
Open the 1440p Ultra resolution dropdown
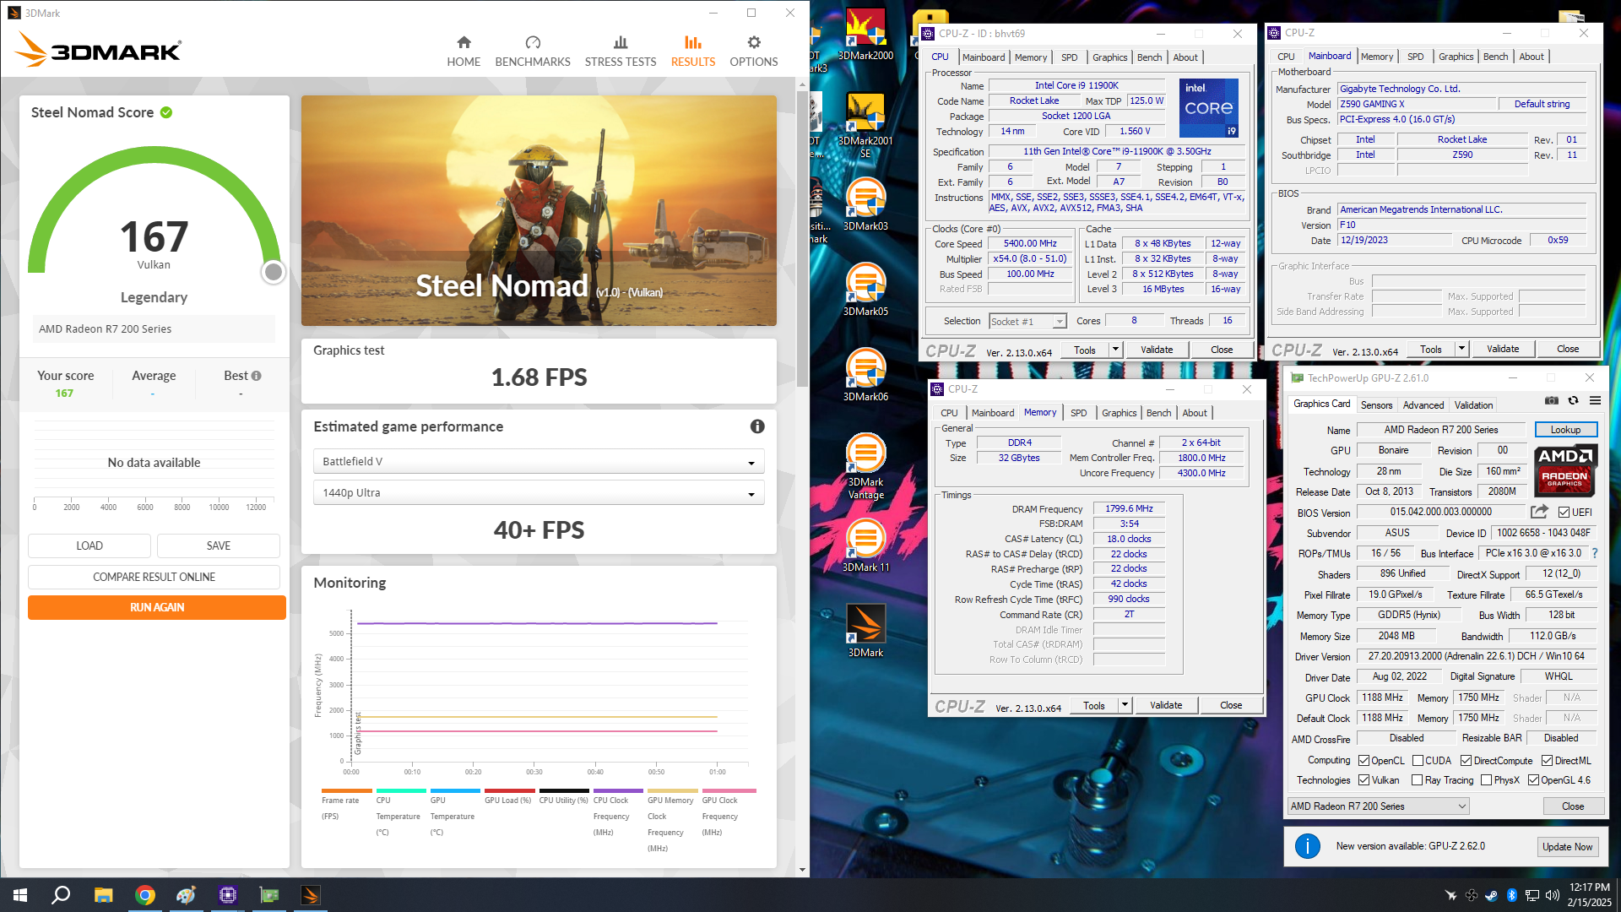[x=539, y=492]
